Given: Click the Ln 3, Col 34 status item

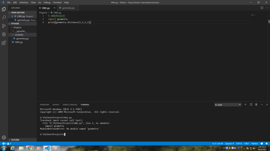Looking at the screenshot, I should point(218,144).
